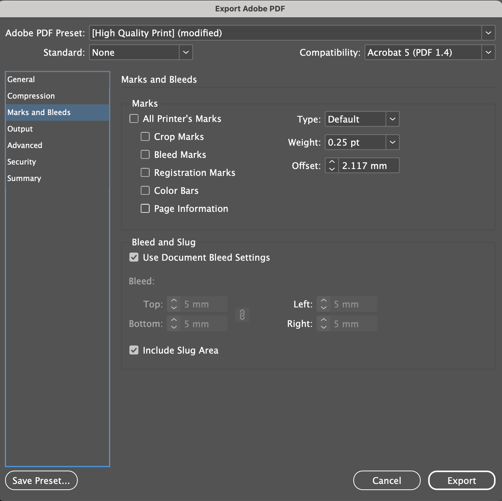The image size is (502, 501).
Task: Check Page Information
Action: tap(145, 208)
